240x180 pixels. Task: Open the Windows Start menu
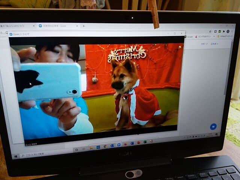[x=16, y=156]
